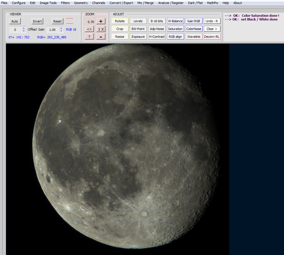Screen dimensions: 284x255
Task: Click the Gain value input field
Action: (52, 29)
